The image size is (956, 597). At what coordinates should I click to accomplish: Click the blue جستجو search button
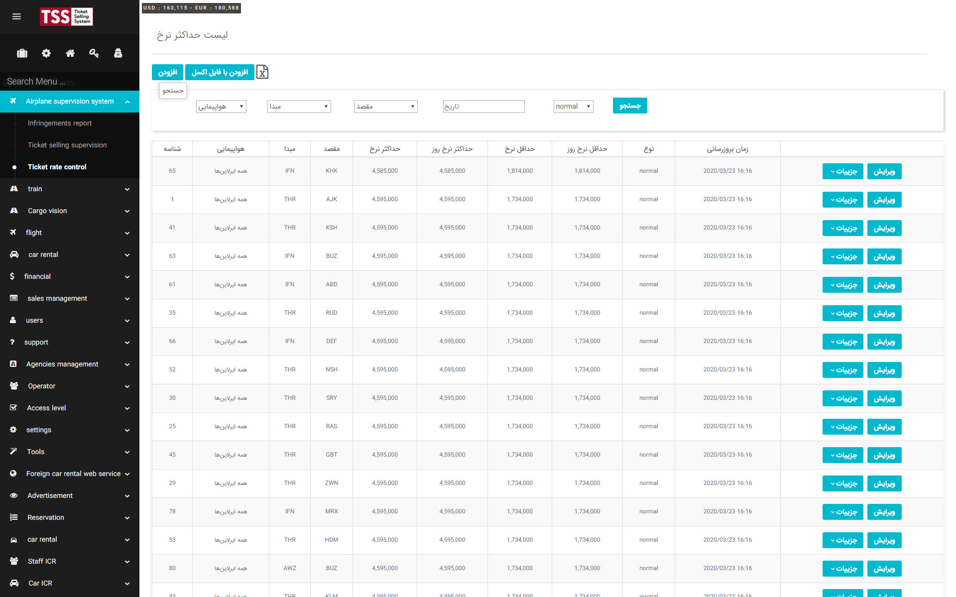click(629, 106)
